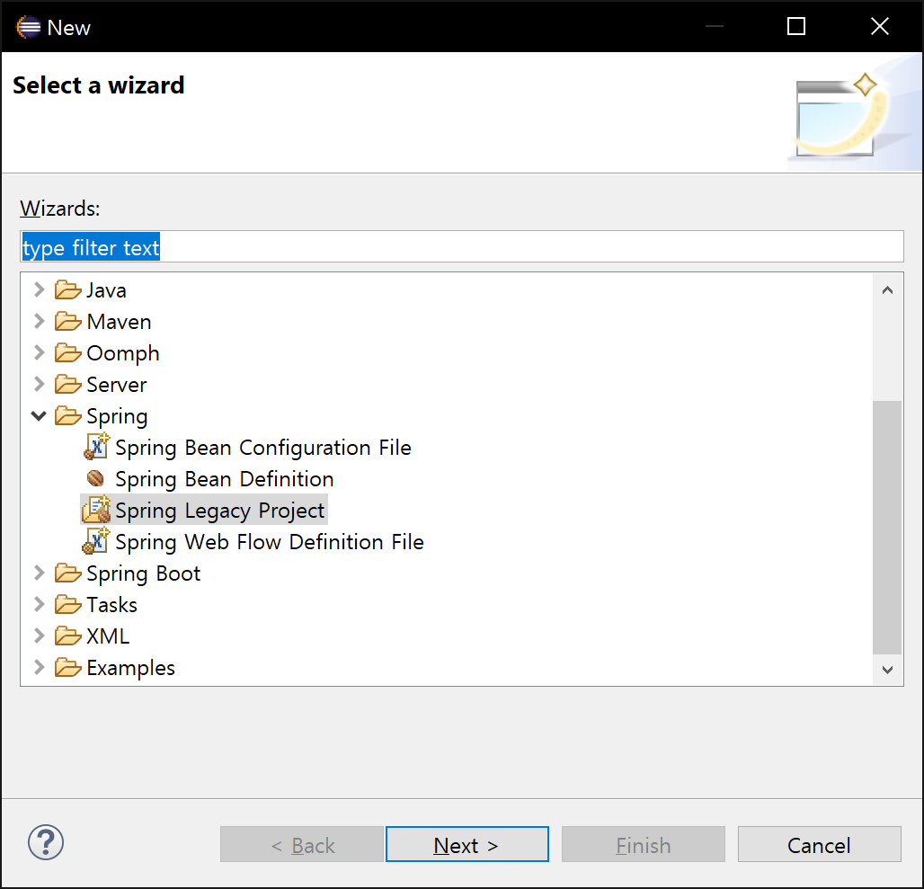
Task: Close the New dialog window
Action: click(879, 26)
